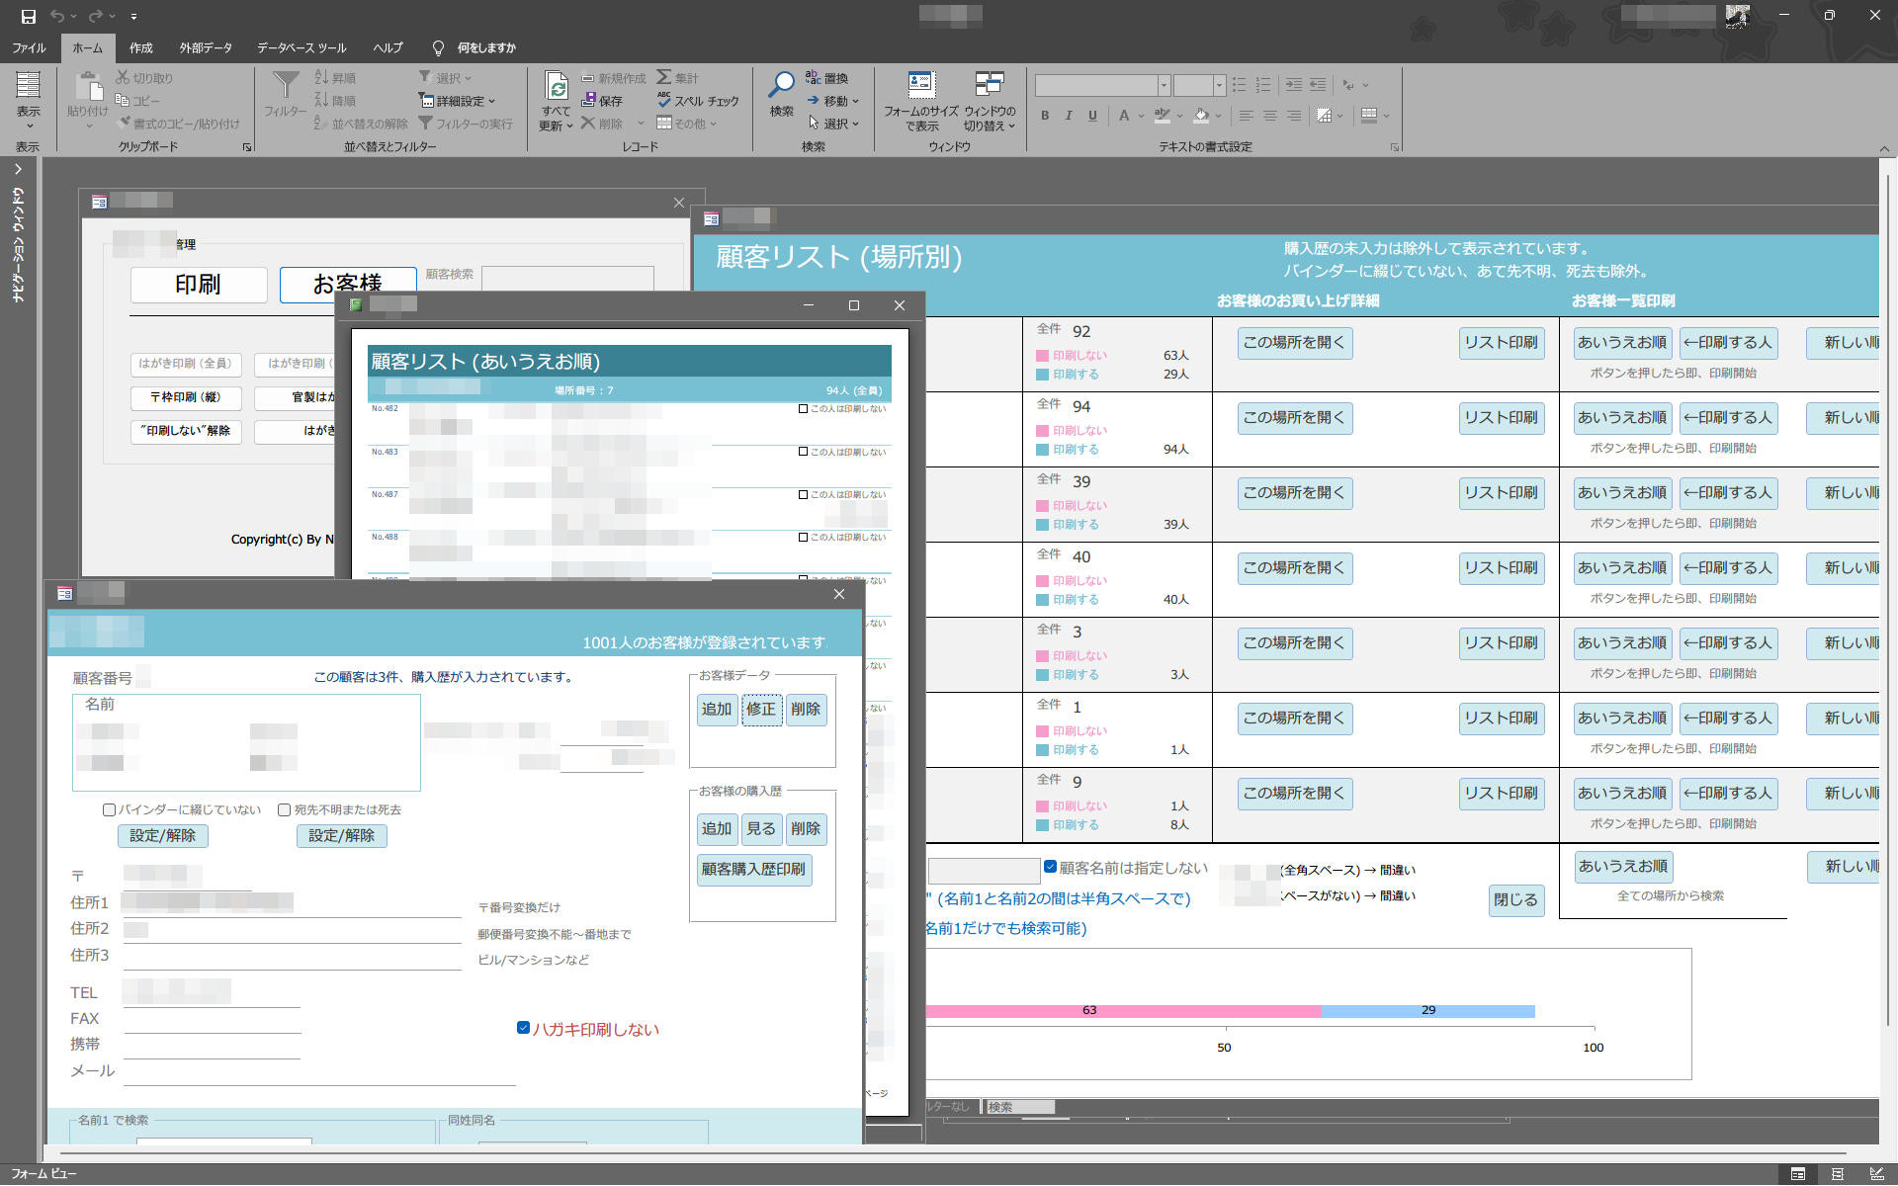Click リスト印刷 for row 94
Viewport: 1898px width, 1186px height.
pos(1502,418)
